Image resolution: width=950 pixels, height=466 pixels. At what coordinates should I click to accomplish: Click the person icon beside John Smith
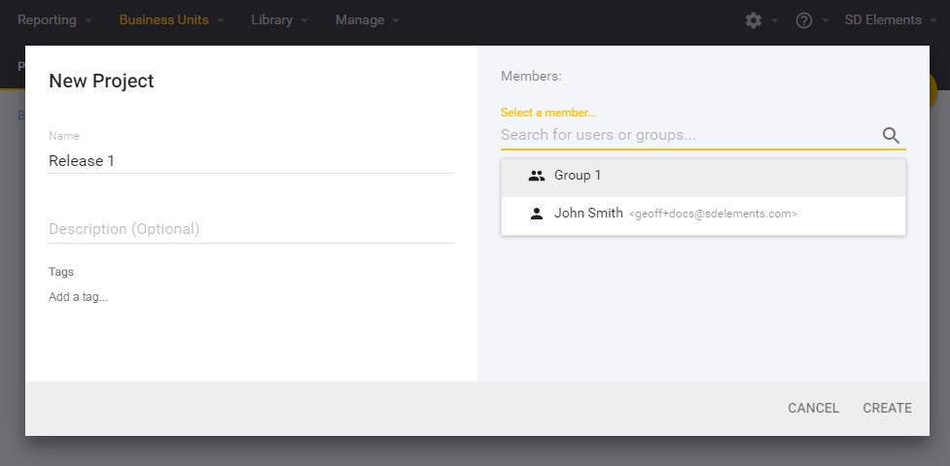pos(536,214)
